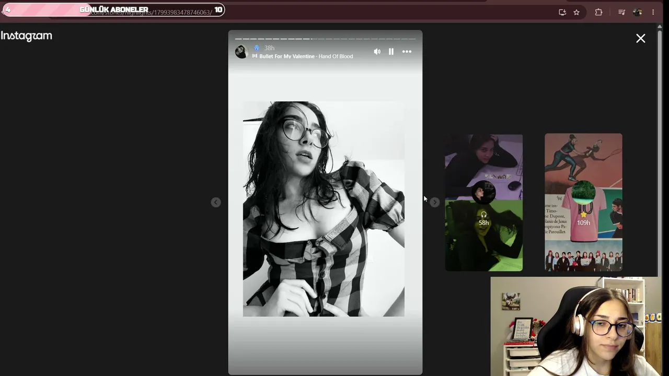The height and width of the screenshot is (376, 669).
Task: Click the 38h story timestamp
Action: point(269,48)
